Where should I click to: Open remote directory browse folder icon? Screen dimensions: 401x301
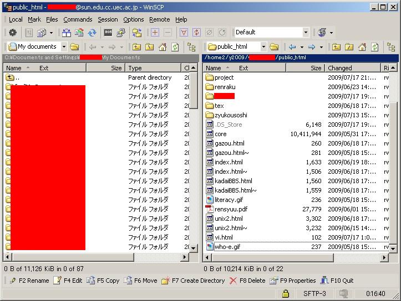[x=274, y=47]
